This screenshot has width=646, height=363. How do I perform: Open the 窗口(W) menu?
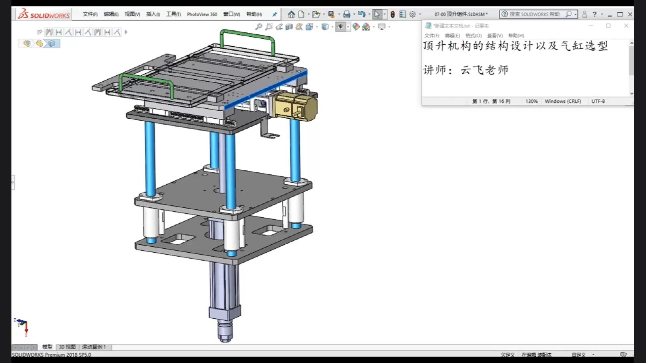pos(231,14)
